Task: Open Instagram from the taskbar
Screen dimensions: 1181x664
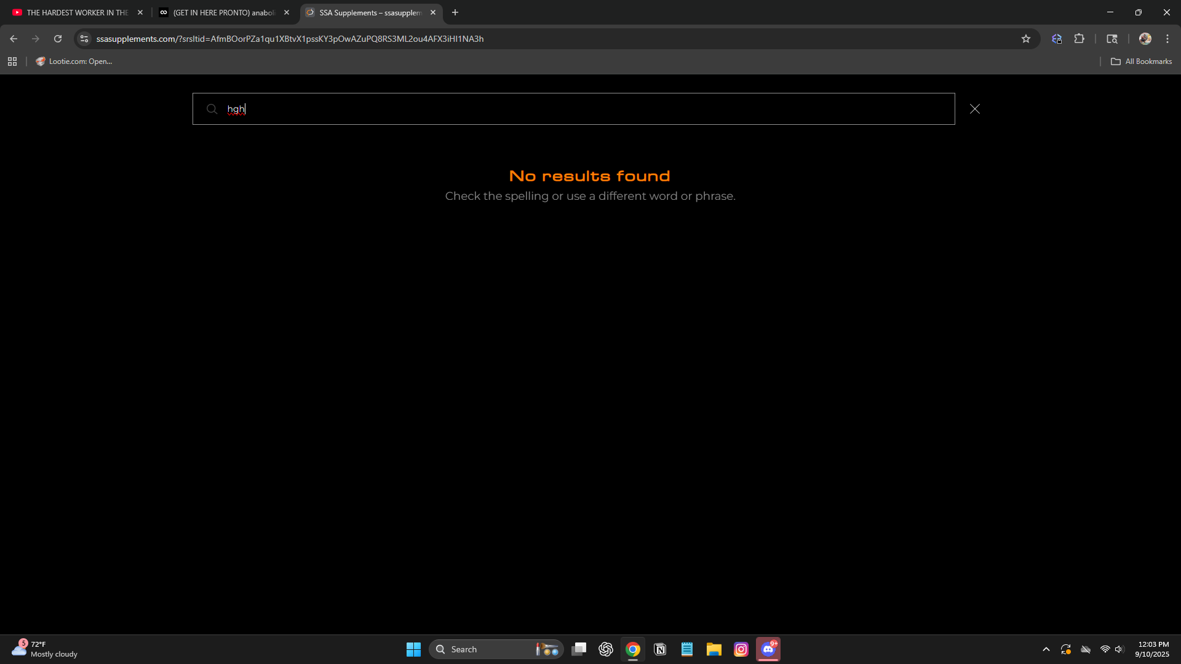Action: (741, 649)
